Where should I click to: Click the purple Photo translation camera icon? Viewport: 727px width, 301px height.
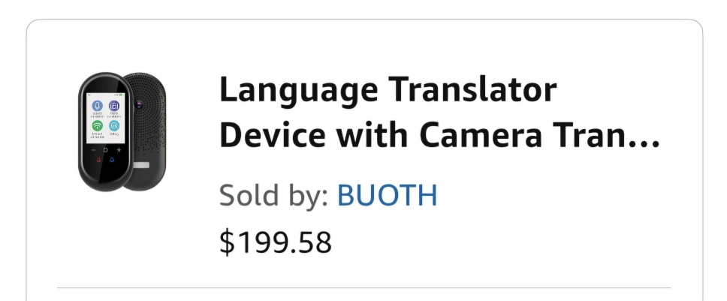114,106
